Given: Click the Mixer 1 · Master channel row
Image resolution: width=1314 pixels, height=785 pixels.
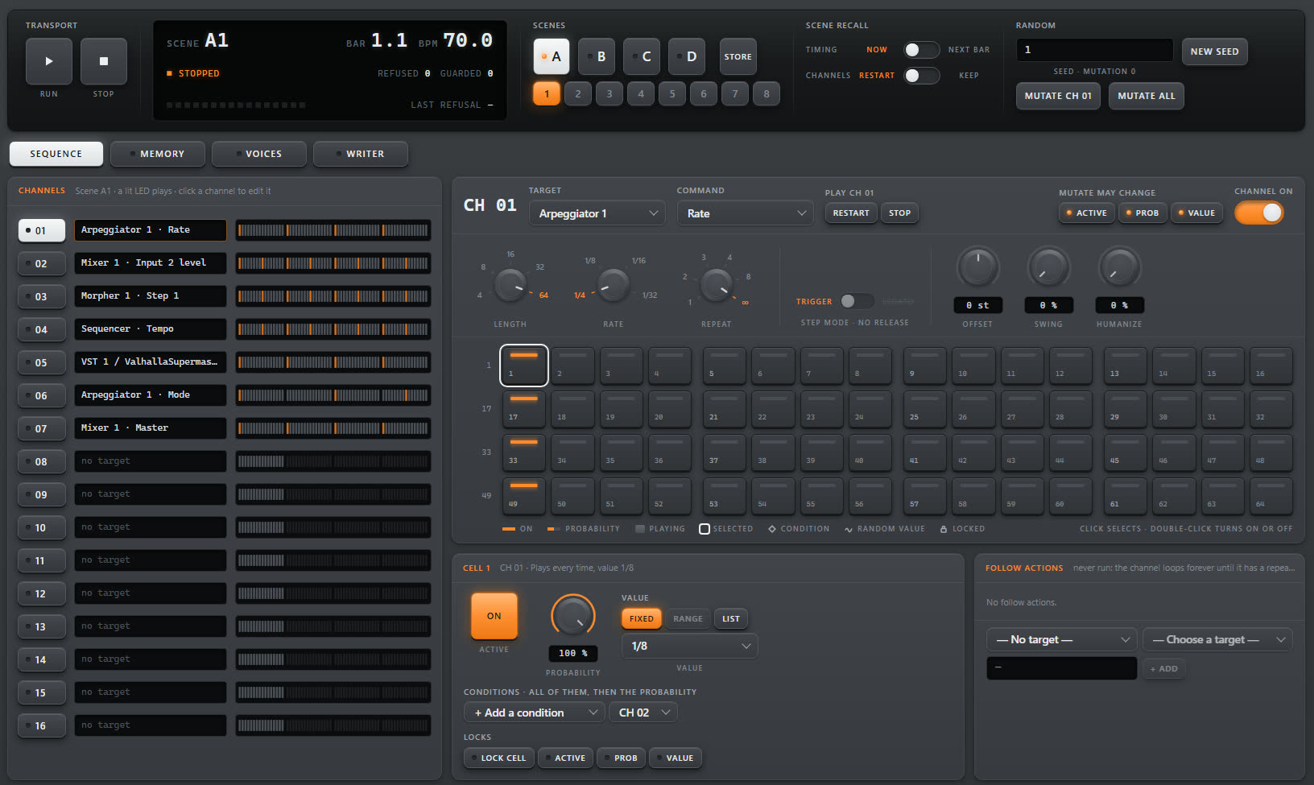Looking at the screenshot, I should (151, 428).
